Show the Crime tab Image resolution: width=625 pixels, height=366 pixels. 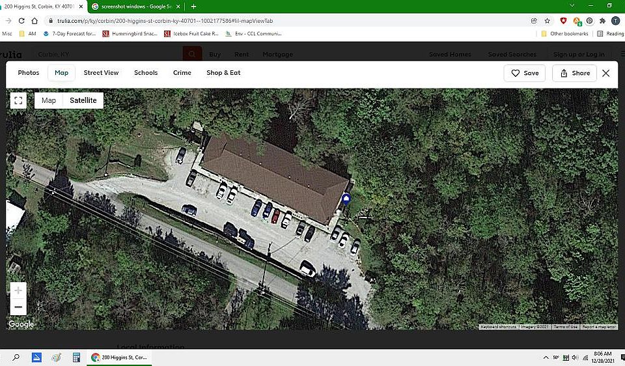point(182,73)
